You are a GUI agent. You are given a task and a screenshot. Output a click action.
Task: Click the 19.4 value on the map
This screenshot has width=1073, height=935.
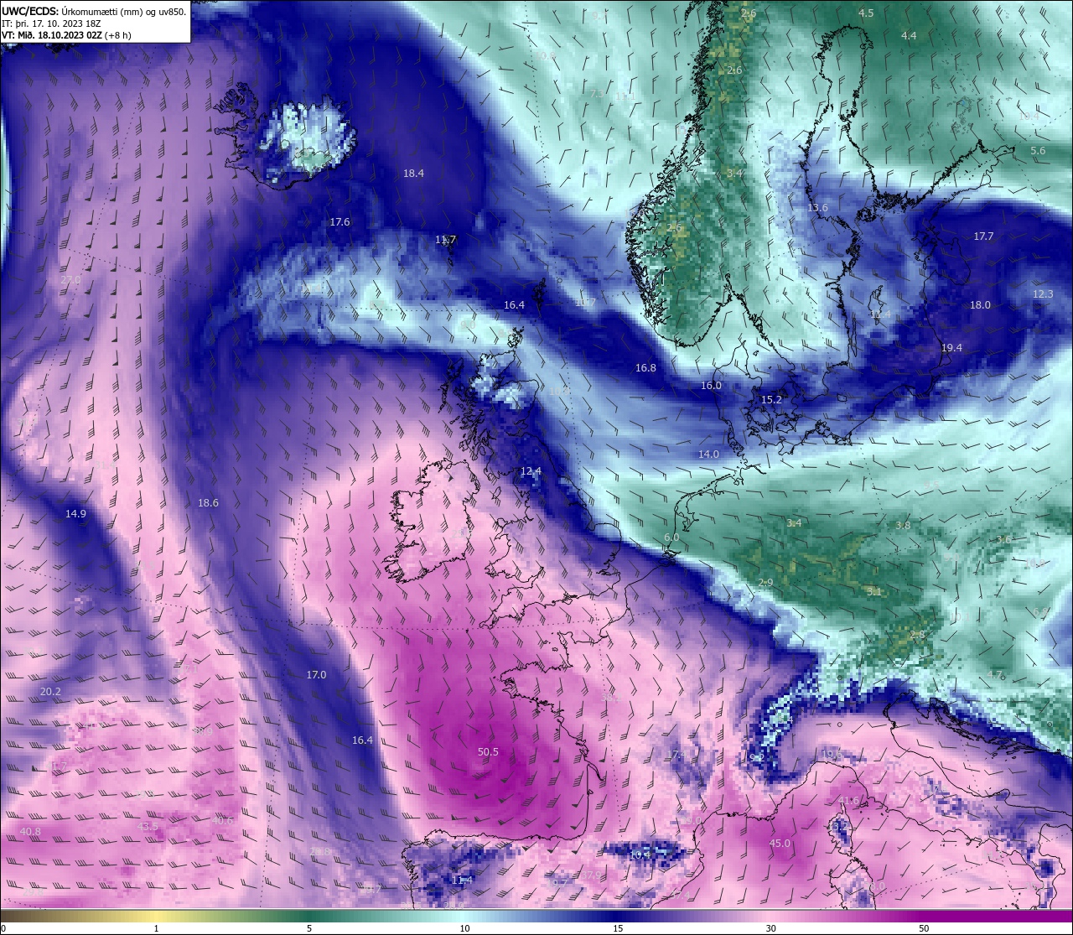tap(951, 348)
